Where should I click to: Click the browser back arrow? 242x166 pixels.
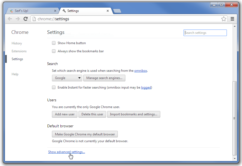10,19
